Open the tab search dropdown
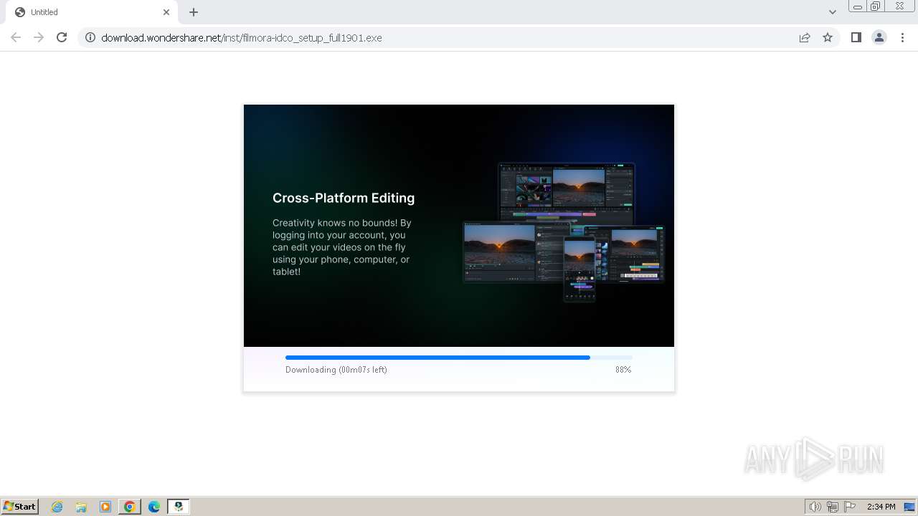This screenshot has width=918, height=516. (x=833, y=12)
